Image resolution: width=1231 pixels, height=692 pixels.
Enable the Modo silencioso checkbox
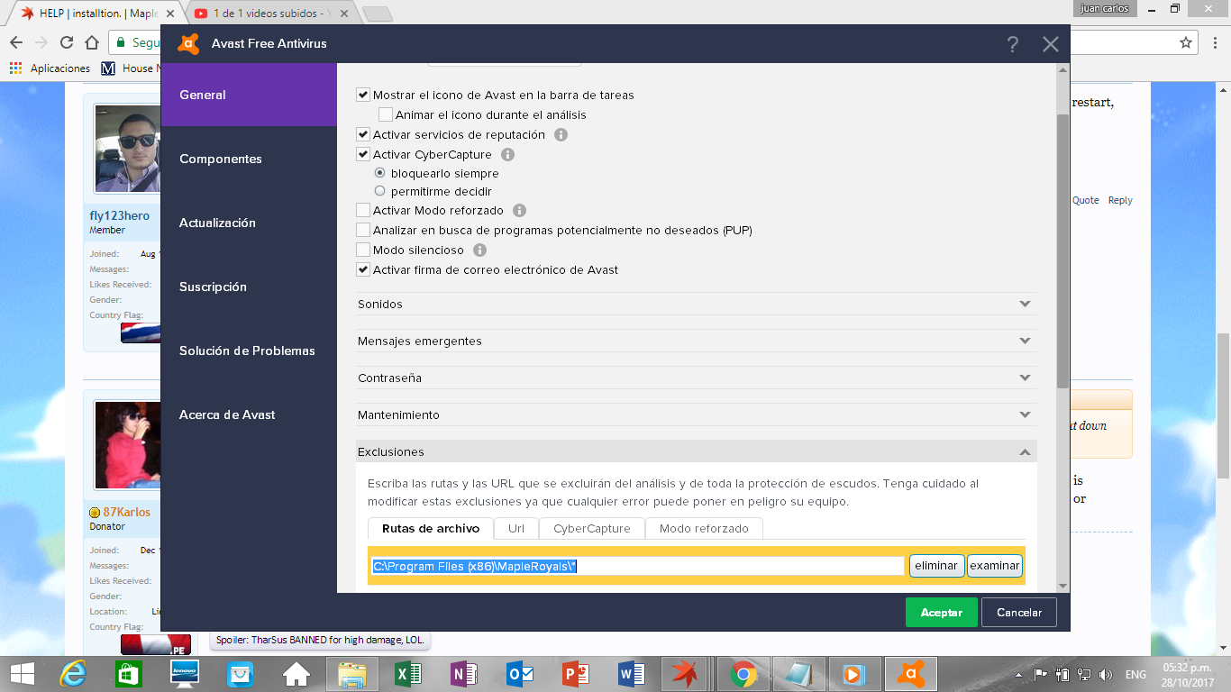(x=363, y=250)
